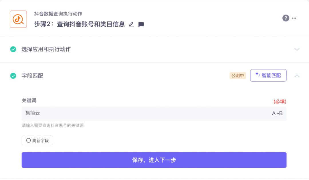The width and height of the screenshot is (309, 180).
Task: Open the 选择应用和执行动作 section header
Action: tap(46, 49)
